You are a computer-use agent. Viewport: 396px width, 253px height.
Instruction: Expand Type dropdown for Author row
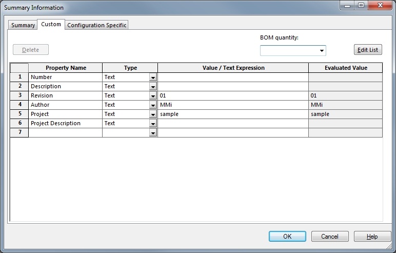(x=153, y=105)
